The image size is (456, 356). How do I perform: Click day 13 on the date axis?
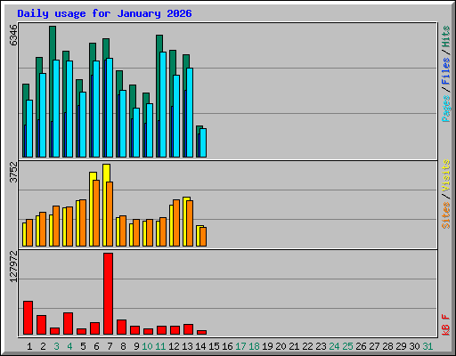(x=187, y=346)
